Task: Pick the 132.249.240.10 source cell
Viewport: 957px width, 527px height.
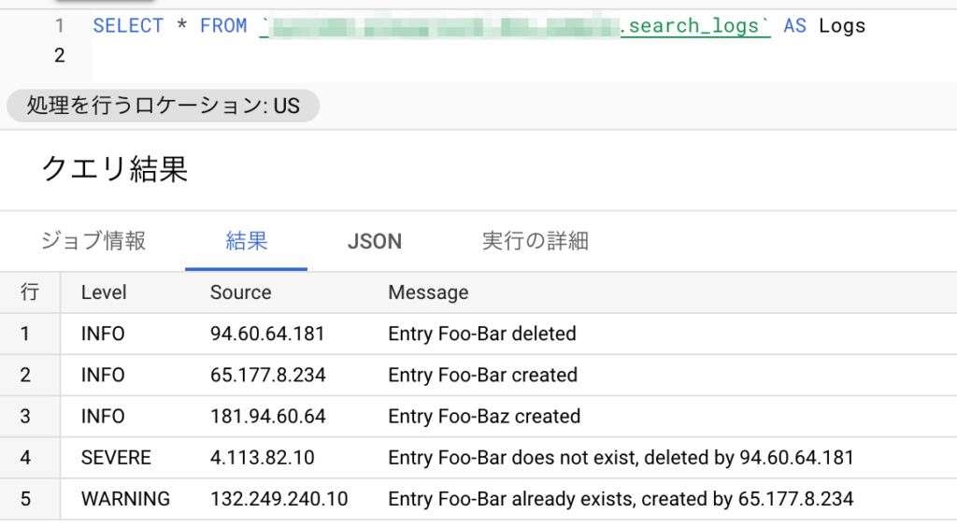Action: tap(279, 499)
